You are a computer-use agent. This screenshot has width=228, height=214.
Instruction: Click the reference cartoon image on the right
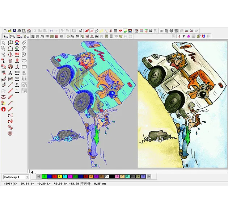tap(182, 104)
